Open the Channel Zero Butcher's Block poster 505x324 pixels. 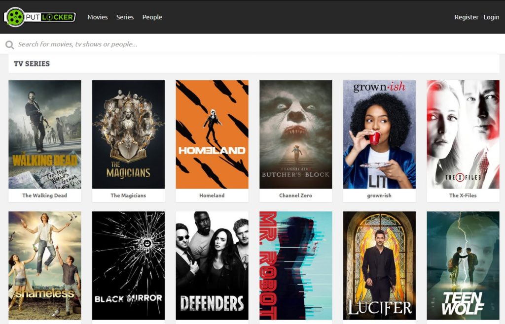pyautogui.click(x=296, y=134)
